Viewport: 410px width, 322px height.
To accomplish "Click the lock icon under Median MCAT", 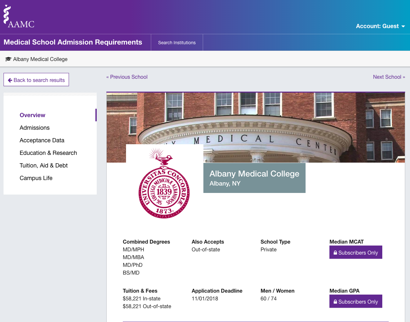I will pyautogui.click(x=335, y=253).
